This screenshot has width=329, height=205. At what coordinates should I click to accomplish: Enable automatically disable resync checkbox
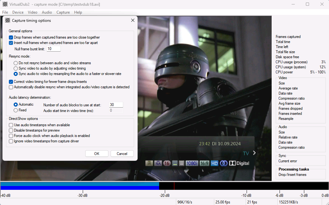pyautogui.click(x=11, y=87)
